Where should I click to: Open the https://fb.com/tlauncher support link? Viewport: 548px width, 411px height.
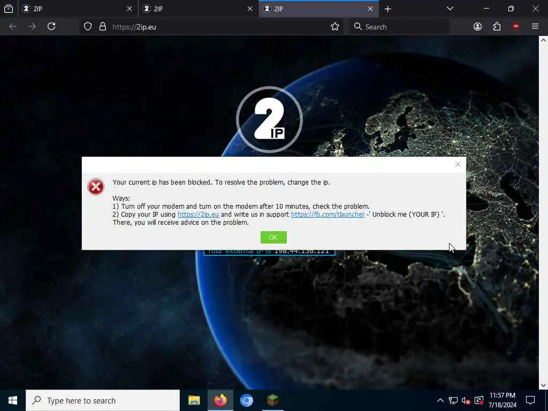(328, 214)
